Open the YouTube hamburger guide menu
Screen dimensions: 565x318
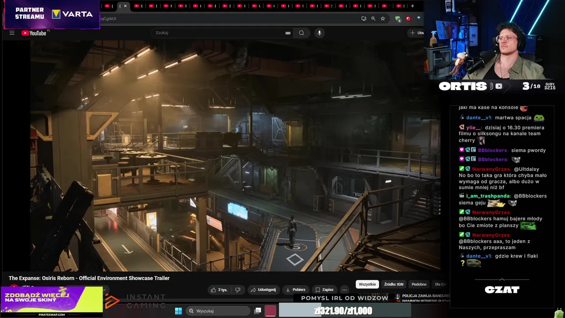pos(12,33)
